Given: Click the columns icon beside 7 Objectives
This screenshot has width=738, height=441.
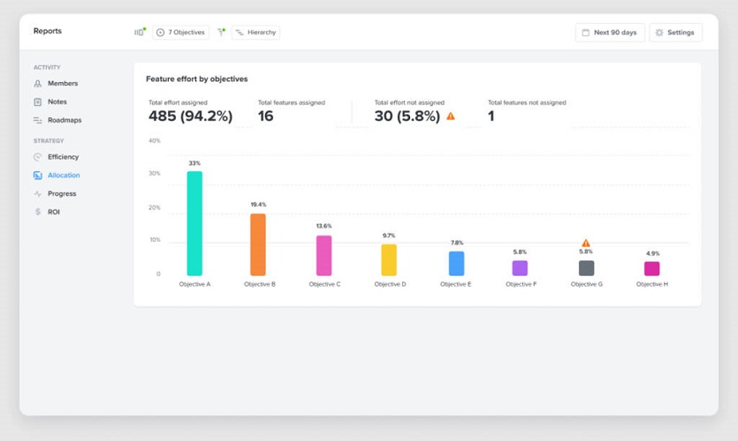Looking at the screenshot, I should click(139, 33).
